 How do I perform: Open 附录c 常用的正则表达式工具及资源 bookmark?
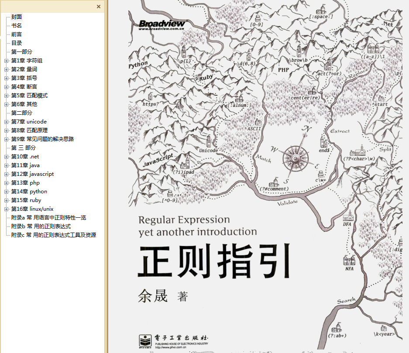(54, 235)
